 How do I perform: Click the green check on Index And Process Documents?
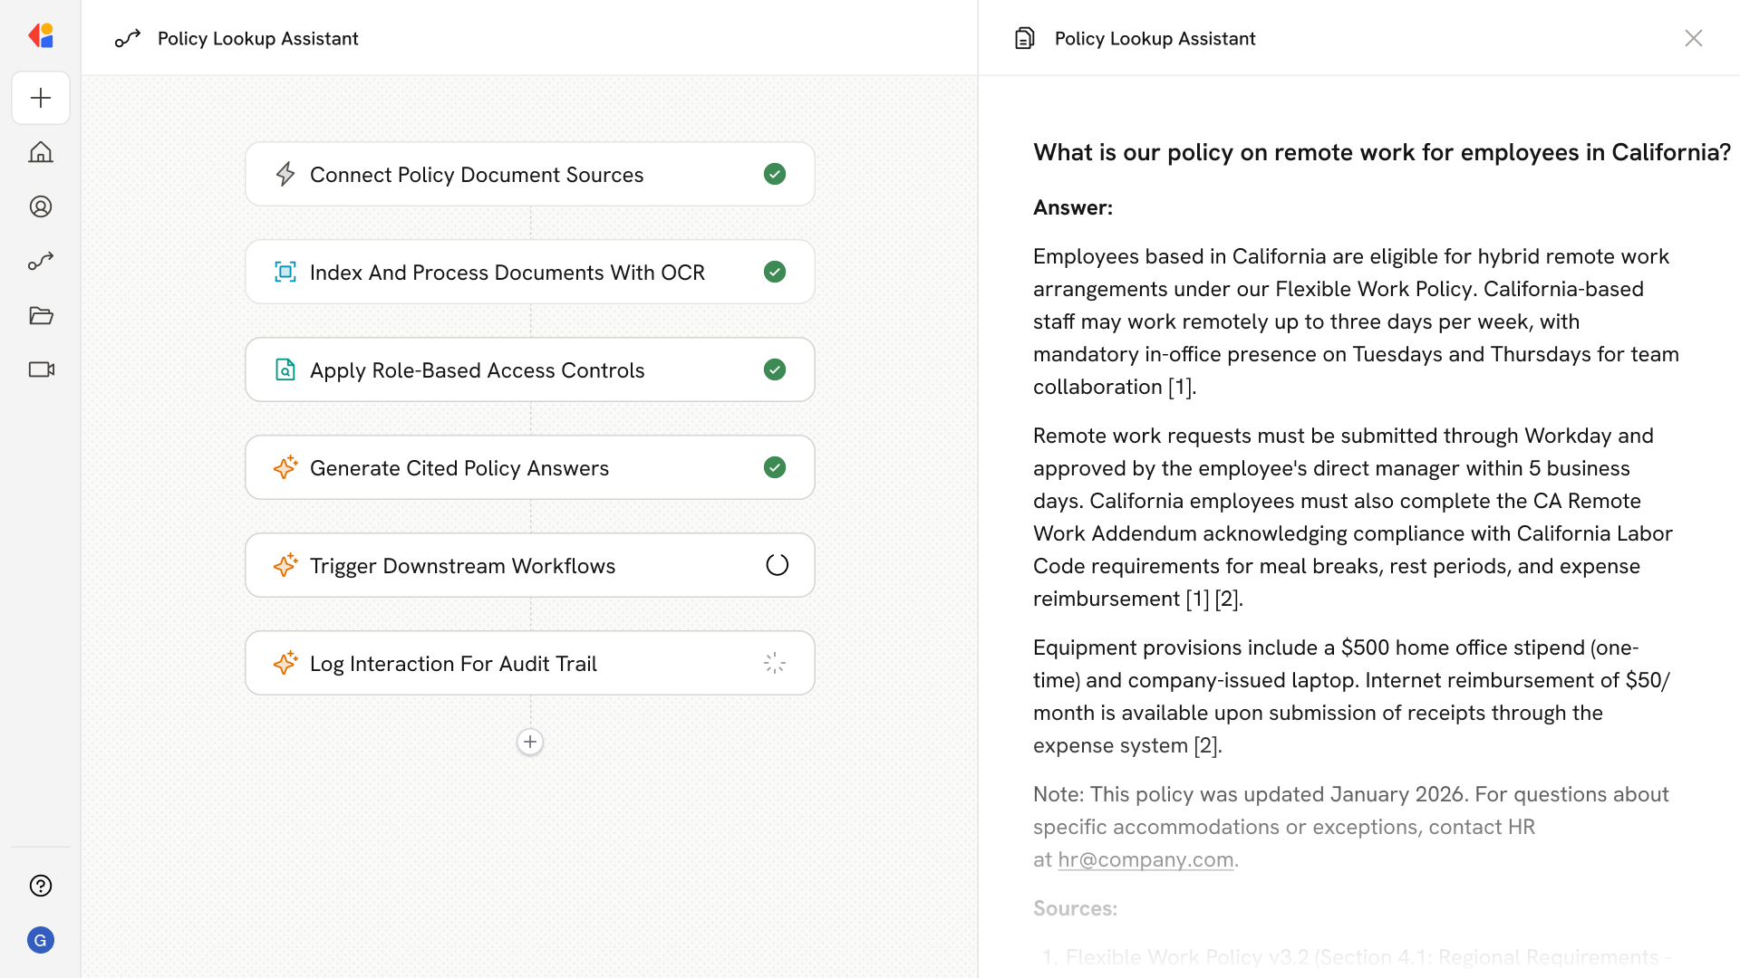[775, 272]
